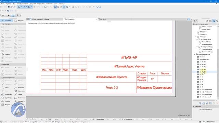Collapse the Основные Макеты folder
The width and height of the screenshot is (219, 123).
tap(195, 54)
